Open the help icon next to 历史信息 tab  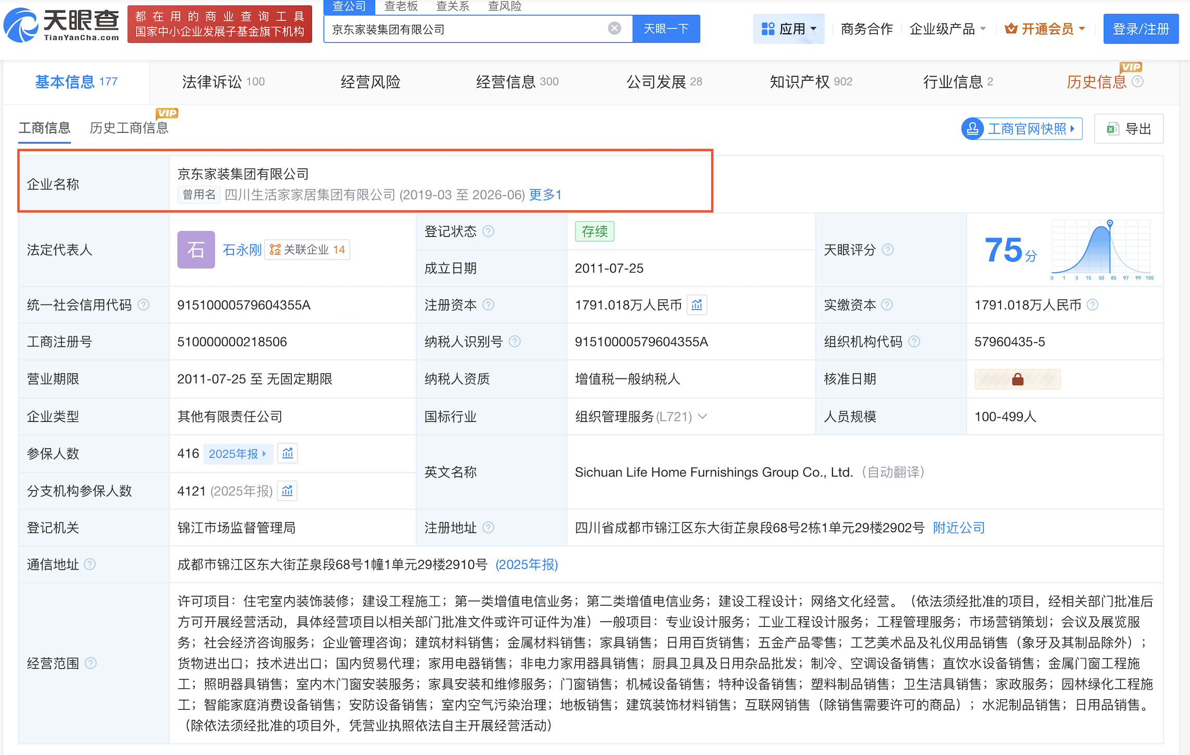(1137, 82)
